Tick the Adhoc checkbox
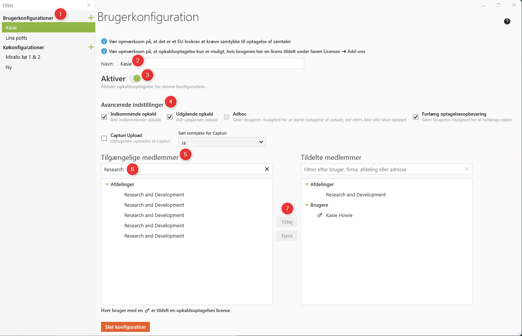The image size is (522, 336). 226,117
